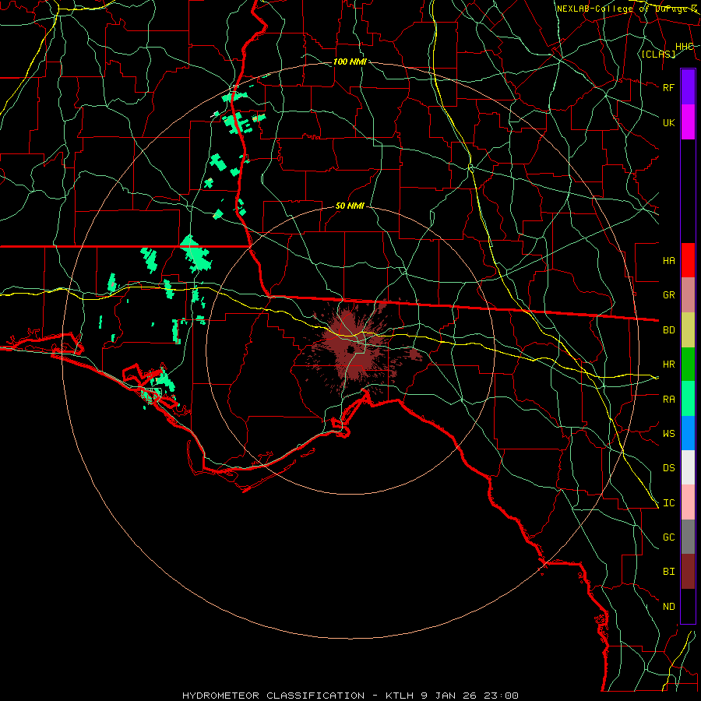Click the BD yellow legend swatch
Screen dimensions: 701x701
pos(688,330)
